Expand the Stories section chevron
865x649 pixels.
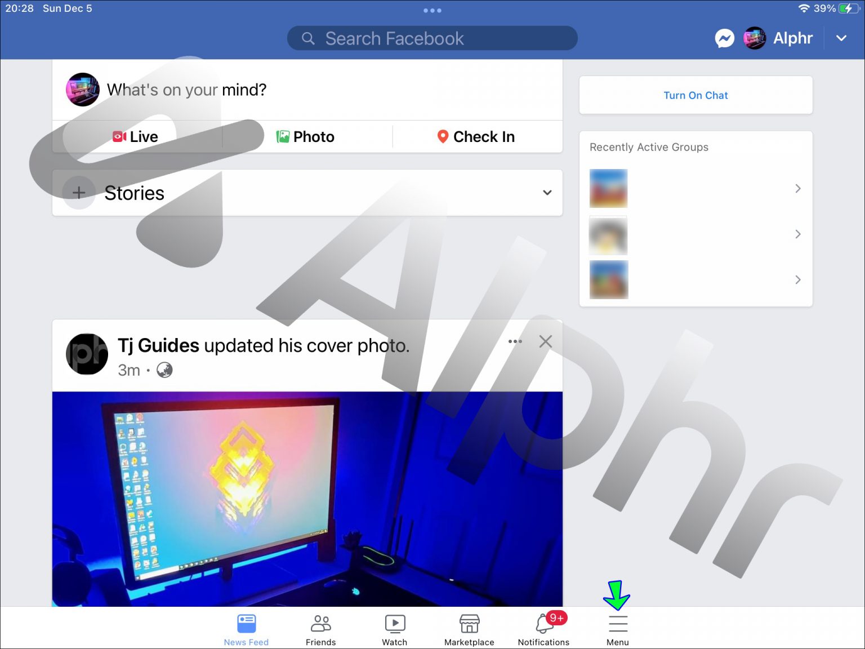click(547, 193)
